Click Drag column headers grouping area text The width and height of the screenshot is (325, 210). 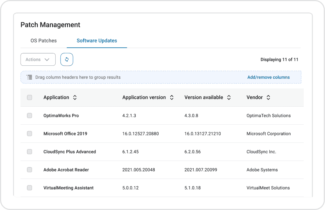tap(78, 77)
